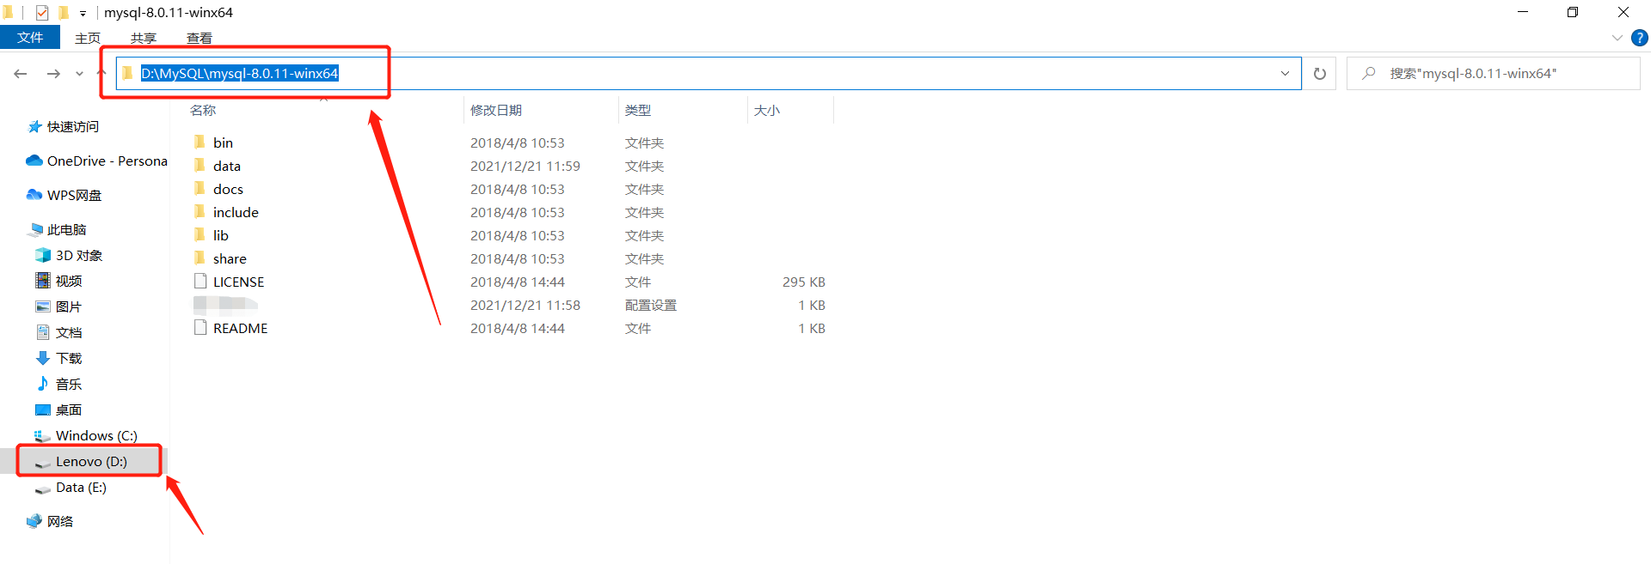Click the 295 KB size cell
Screen dimensions: 1651x564
tap(804, 282)
